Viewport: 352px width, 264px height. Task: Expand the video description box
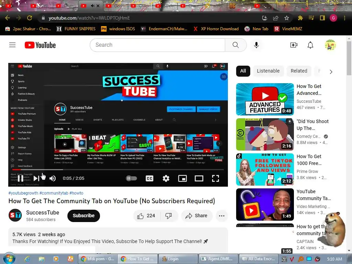(x=118, y=240)
